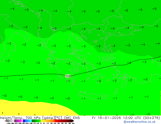Screen dimensions: 161x124
Task: Pick the bright red swatch at 24 on scale
Action: (x=55, y=121)
